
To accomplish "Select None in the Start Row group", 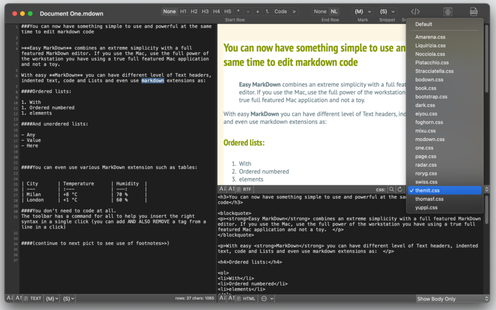I will [x=169, y=11].
